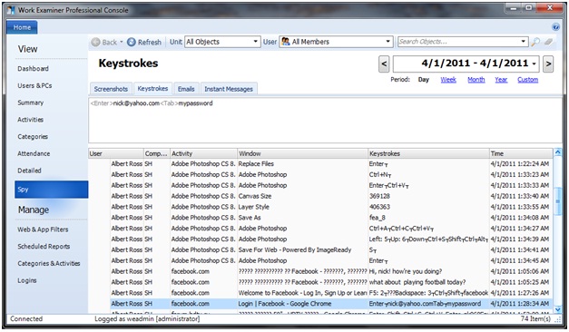
Task: Set period to Month
Action: coord(476,80)
